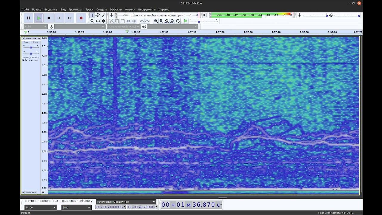Screen dimensions: 382x215
Task: Click recording meter to start monitoring
Action: tap(157, 15)
